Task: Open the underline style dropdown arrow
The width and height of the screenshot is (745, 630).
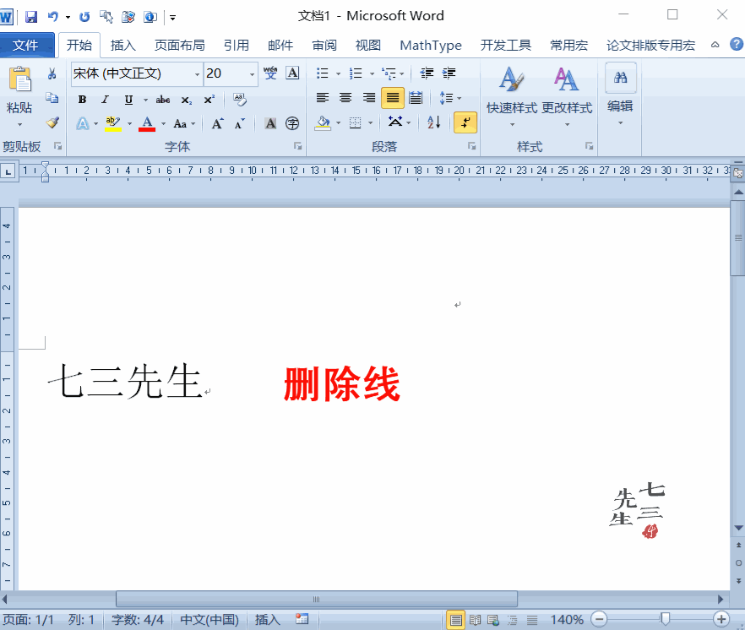Action: tap(145, 100)
